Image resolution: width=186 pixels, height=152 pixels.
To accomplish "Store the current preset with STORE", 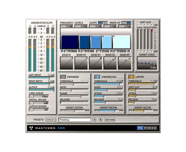I will click(110, 120).
